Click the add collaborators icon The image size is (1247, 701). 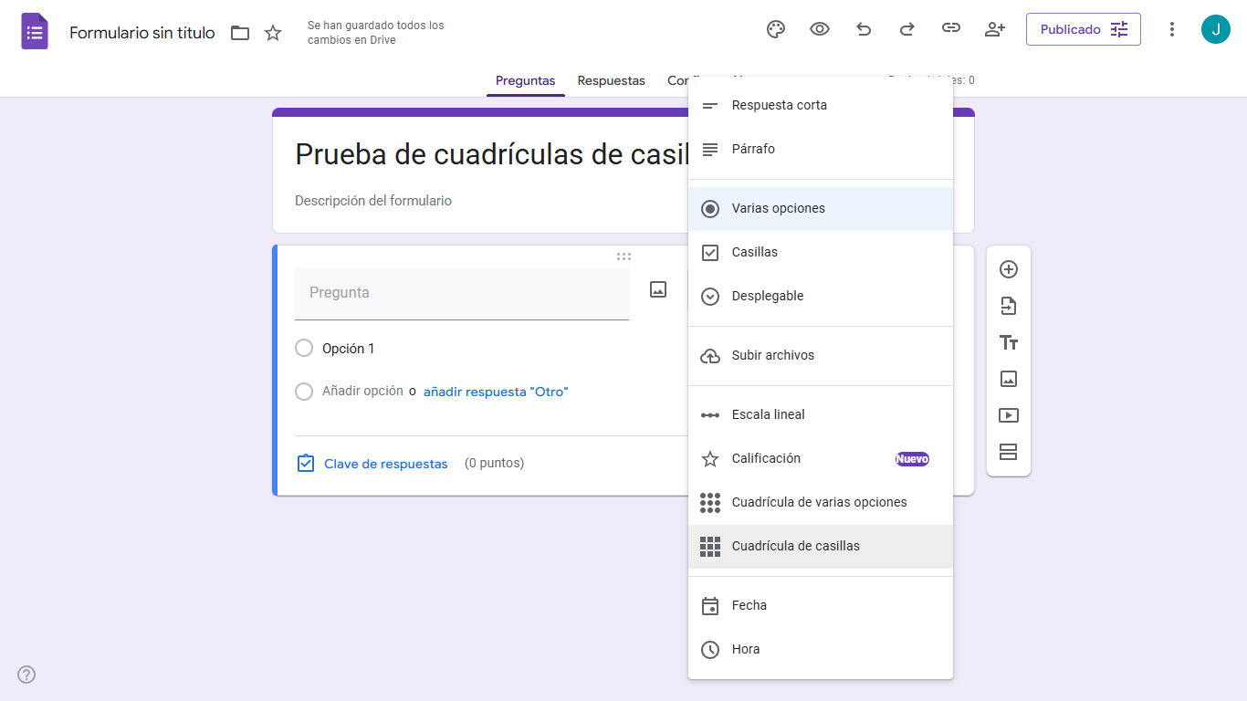tap(995, 29)
